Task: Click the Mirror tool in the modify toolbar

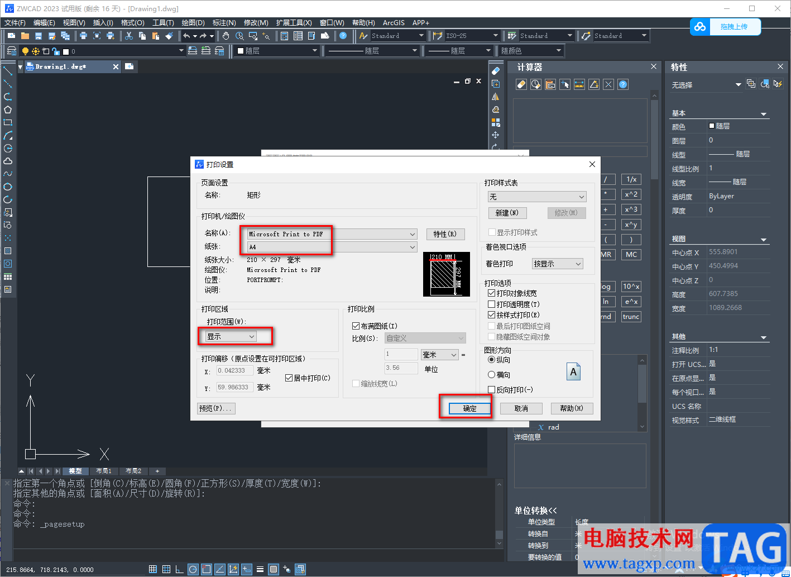Action: [x=495, y=97]
